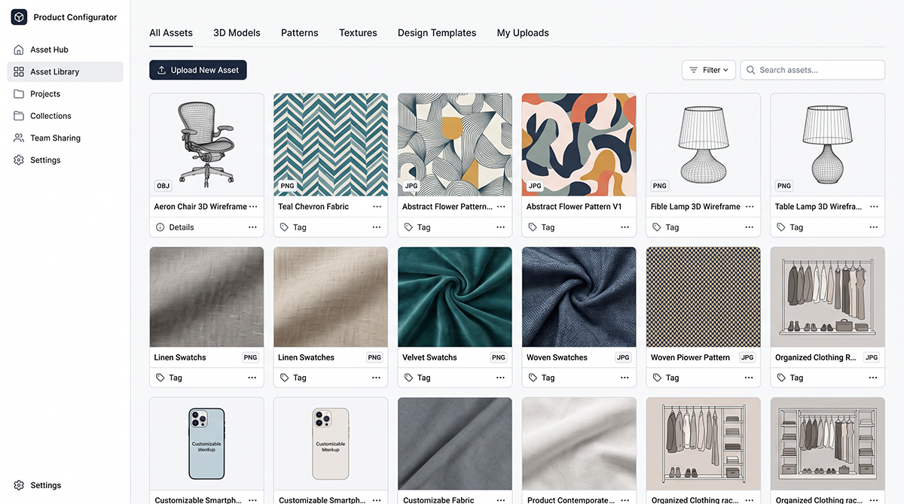The width and height of the screenshot is (904, 504).
Task: Open the Product Contemporate white fabric thumbnail
Action: pos(579,444)
